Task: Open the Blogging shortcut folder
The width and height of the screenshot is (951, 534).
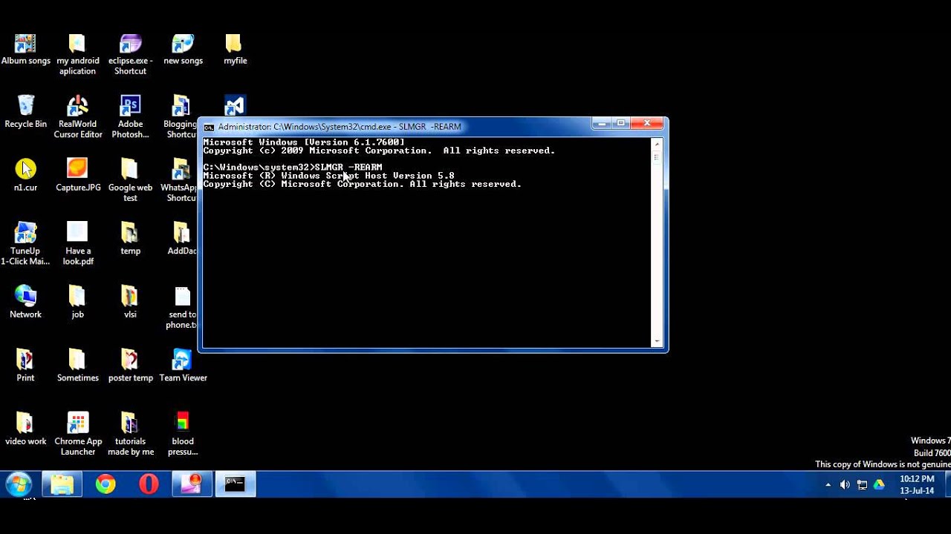Action: [x=181, y=118]
